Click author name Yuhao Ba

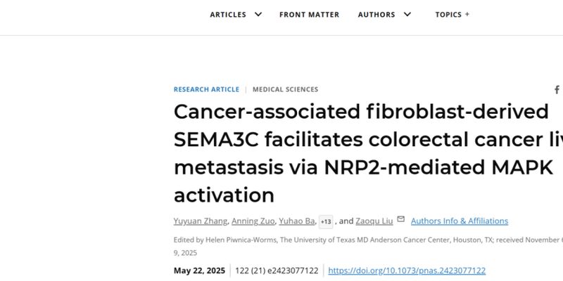tap(297, 221)
